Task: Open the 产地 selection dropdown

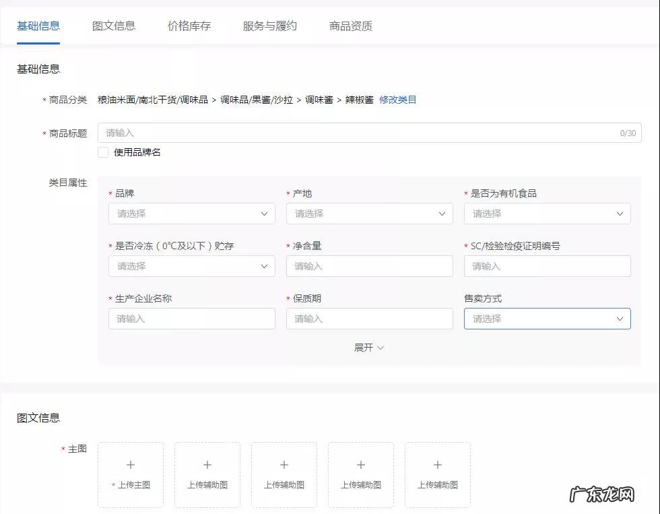Action: pos(370,214)
